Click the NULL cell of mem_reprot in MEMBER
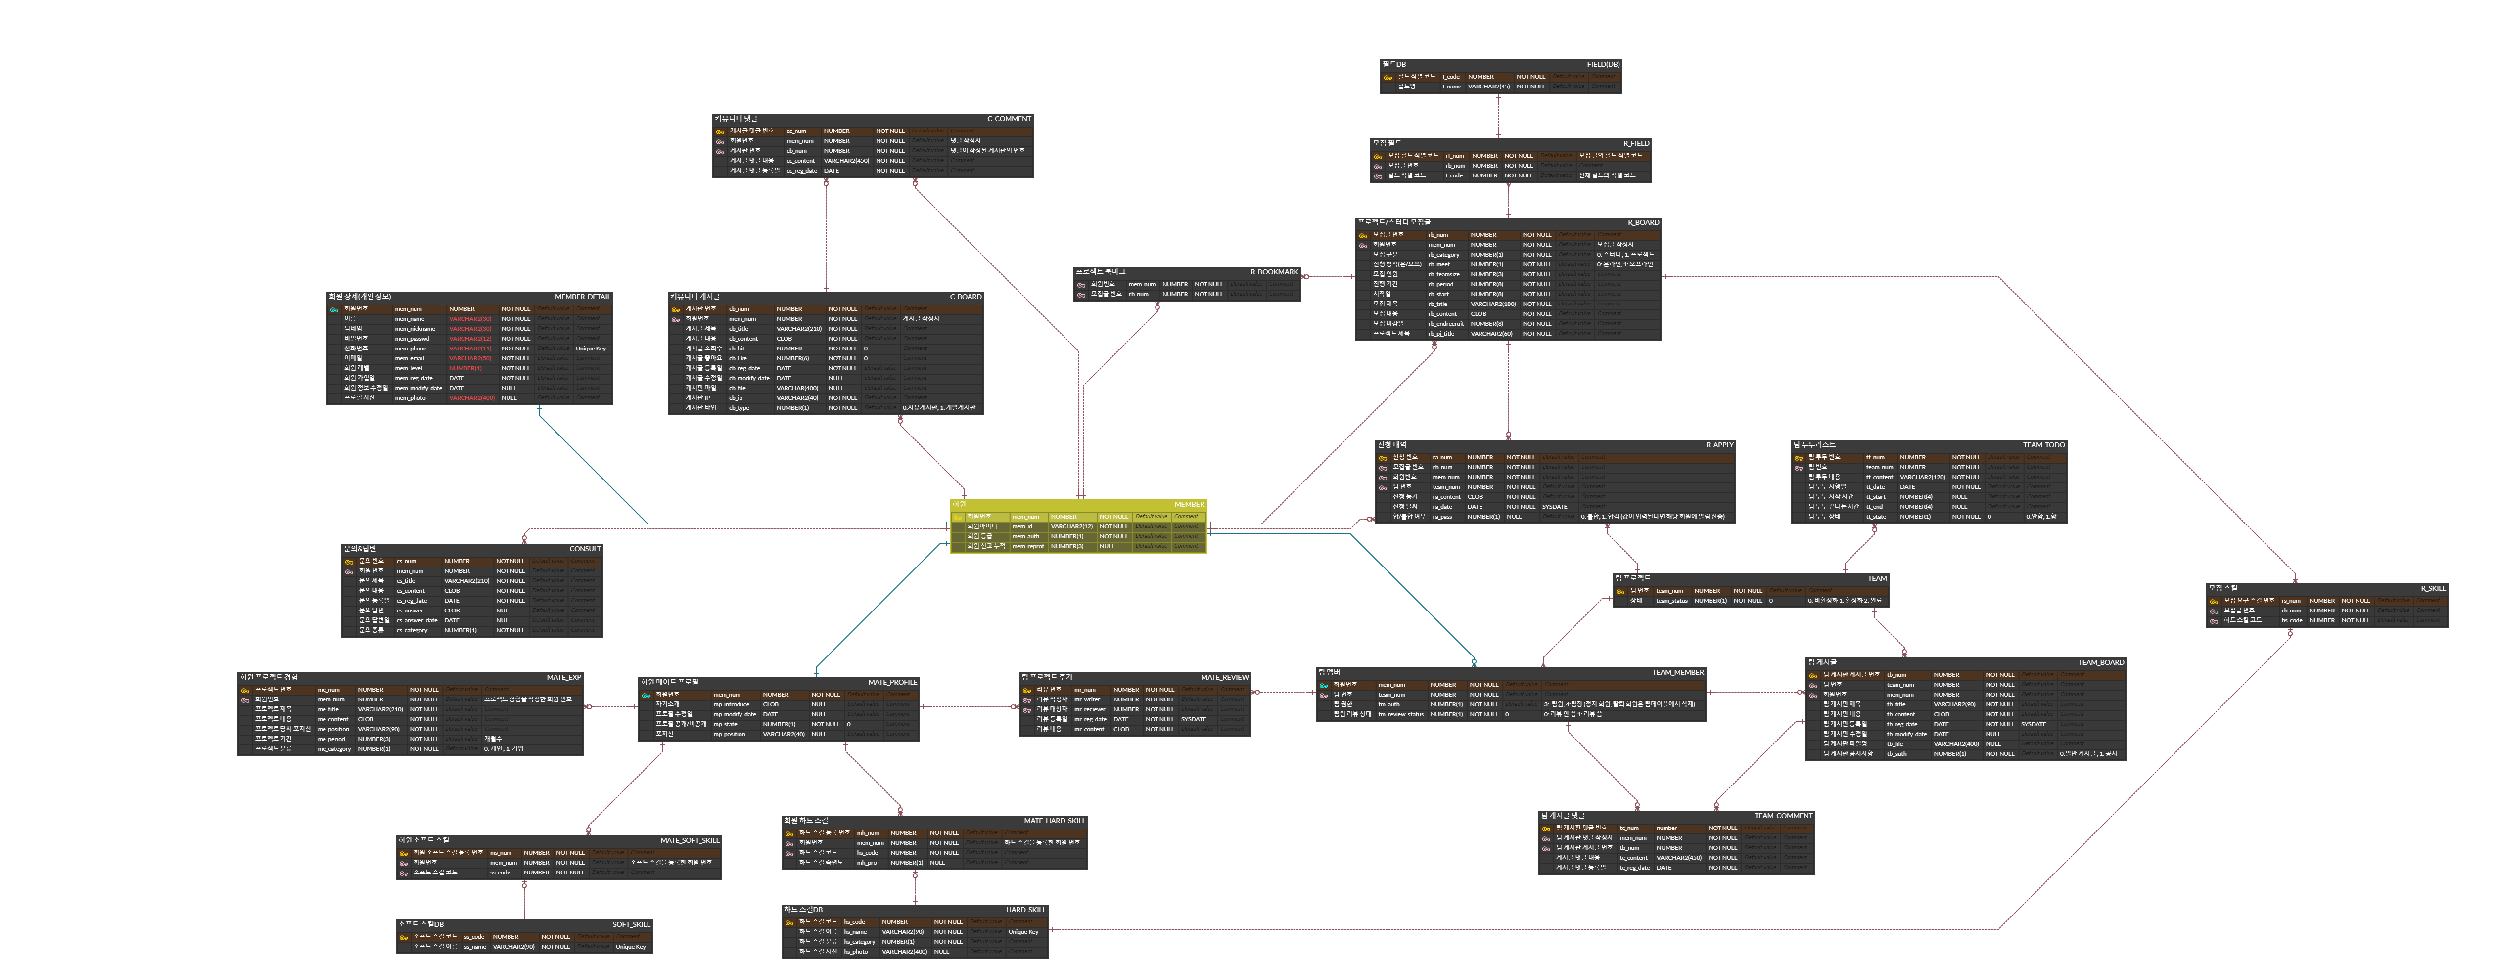This screenshot has height=960, width=2498. pyautogui.click(x=1107, y=546)
